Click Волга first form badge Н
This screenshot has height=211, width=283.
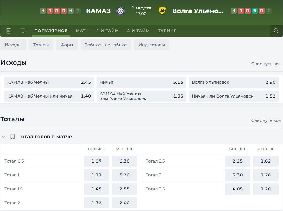tap(234, 11)
